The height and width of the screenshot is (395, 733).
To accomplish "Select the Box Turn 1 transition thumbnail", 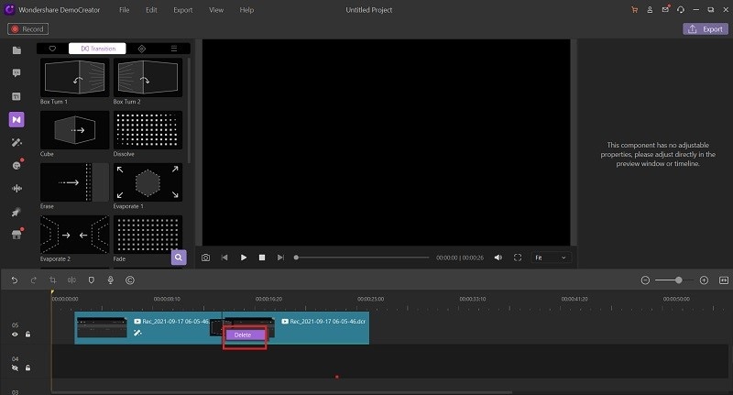I will [75, 78].
